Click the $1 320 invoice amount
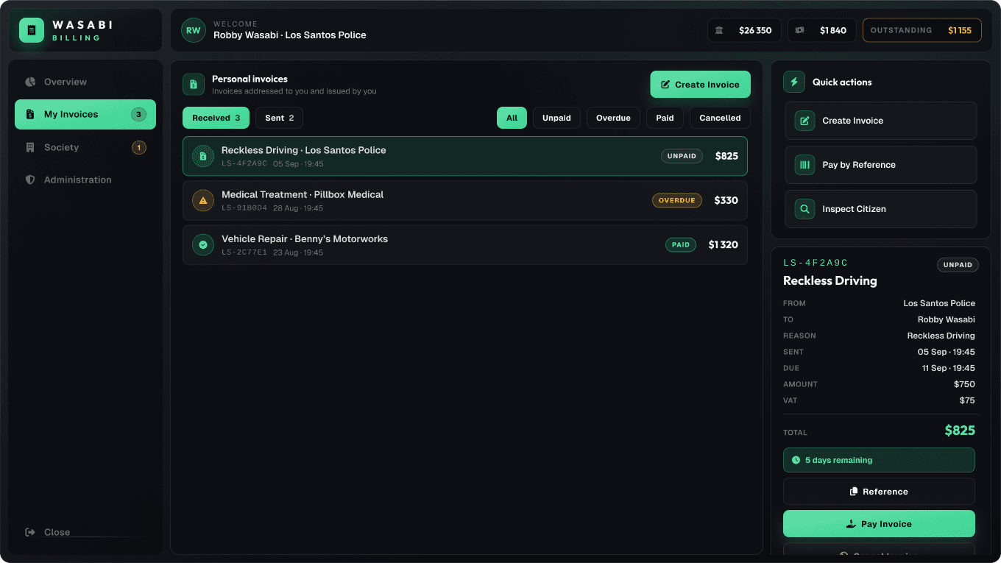This screenshot has height=563, width=1001. tap(723, 244)
